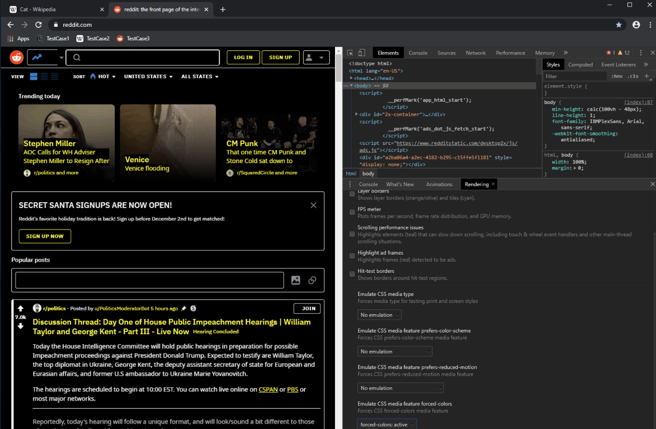Open DevTools customize three-dot menu
656x429 pixels.
(x=641, y=53)
